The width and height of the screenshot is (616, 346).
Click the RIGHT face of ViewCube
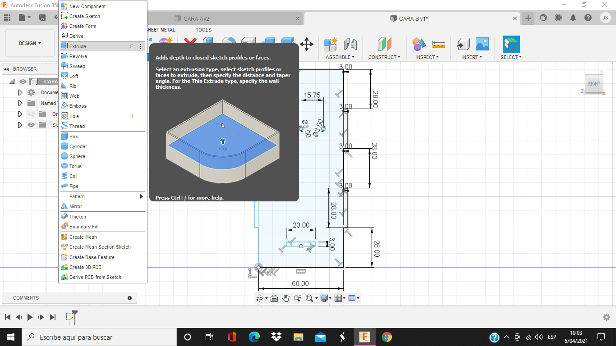point(594,83)
